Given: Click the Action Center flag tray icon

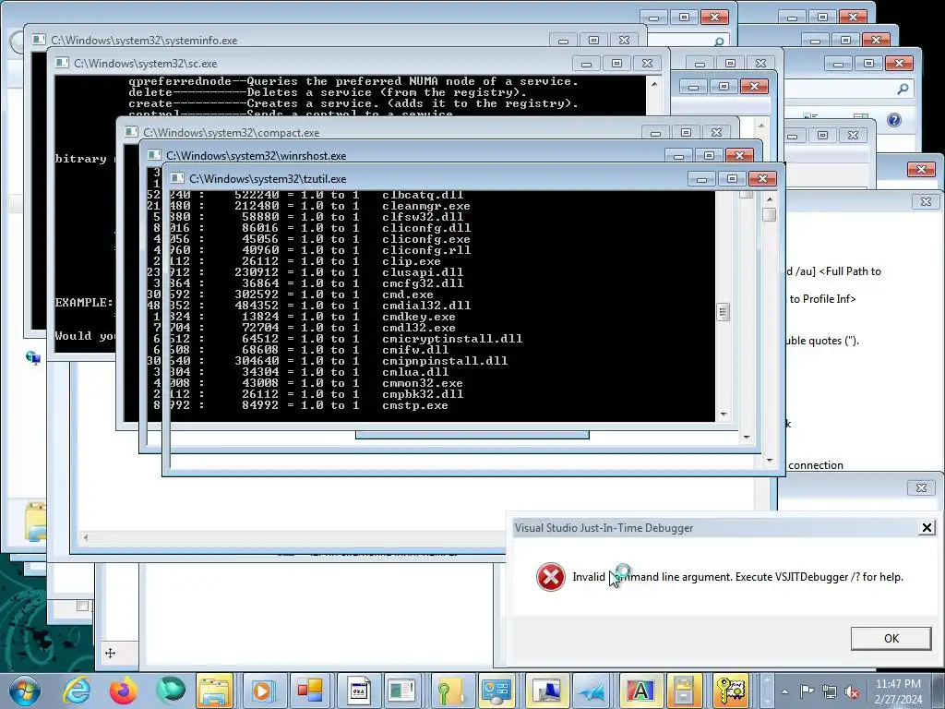Looking at the screenshot, I should coord(807,691).
